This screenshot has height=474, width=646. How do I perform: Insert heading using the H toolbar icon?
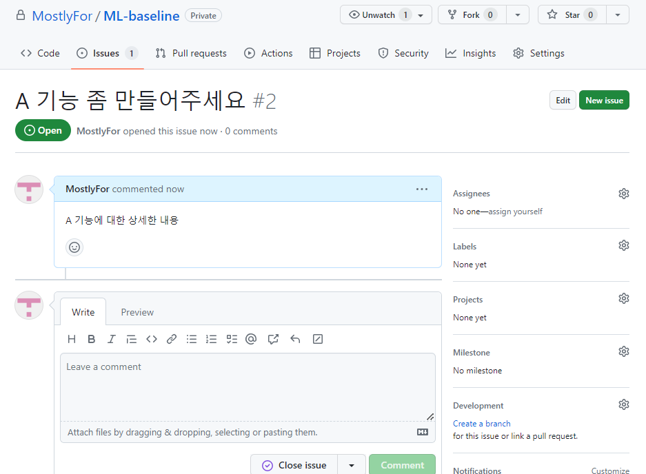click(72, 339)
